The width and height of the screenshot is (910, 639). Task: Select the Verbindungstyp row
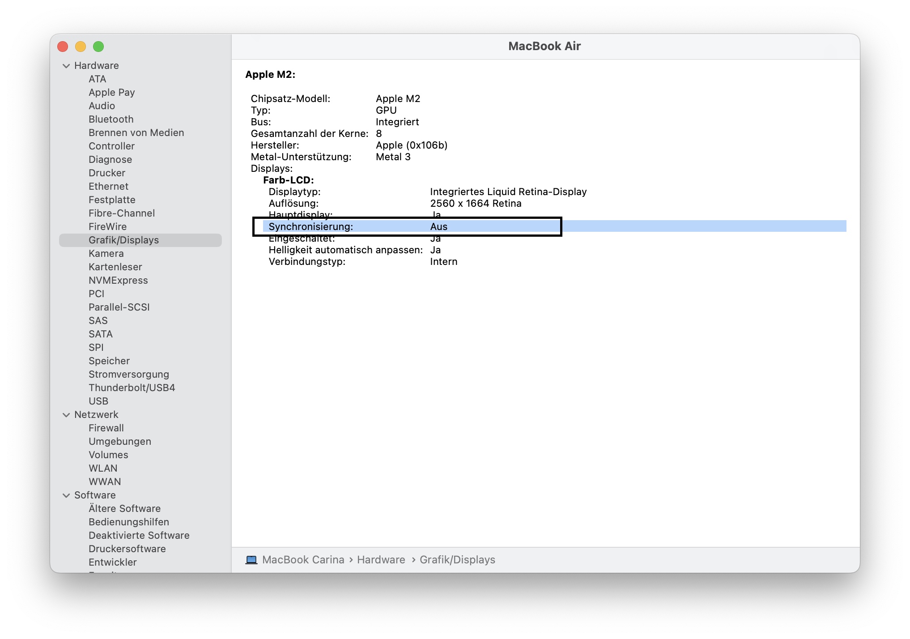click(307, 262)
